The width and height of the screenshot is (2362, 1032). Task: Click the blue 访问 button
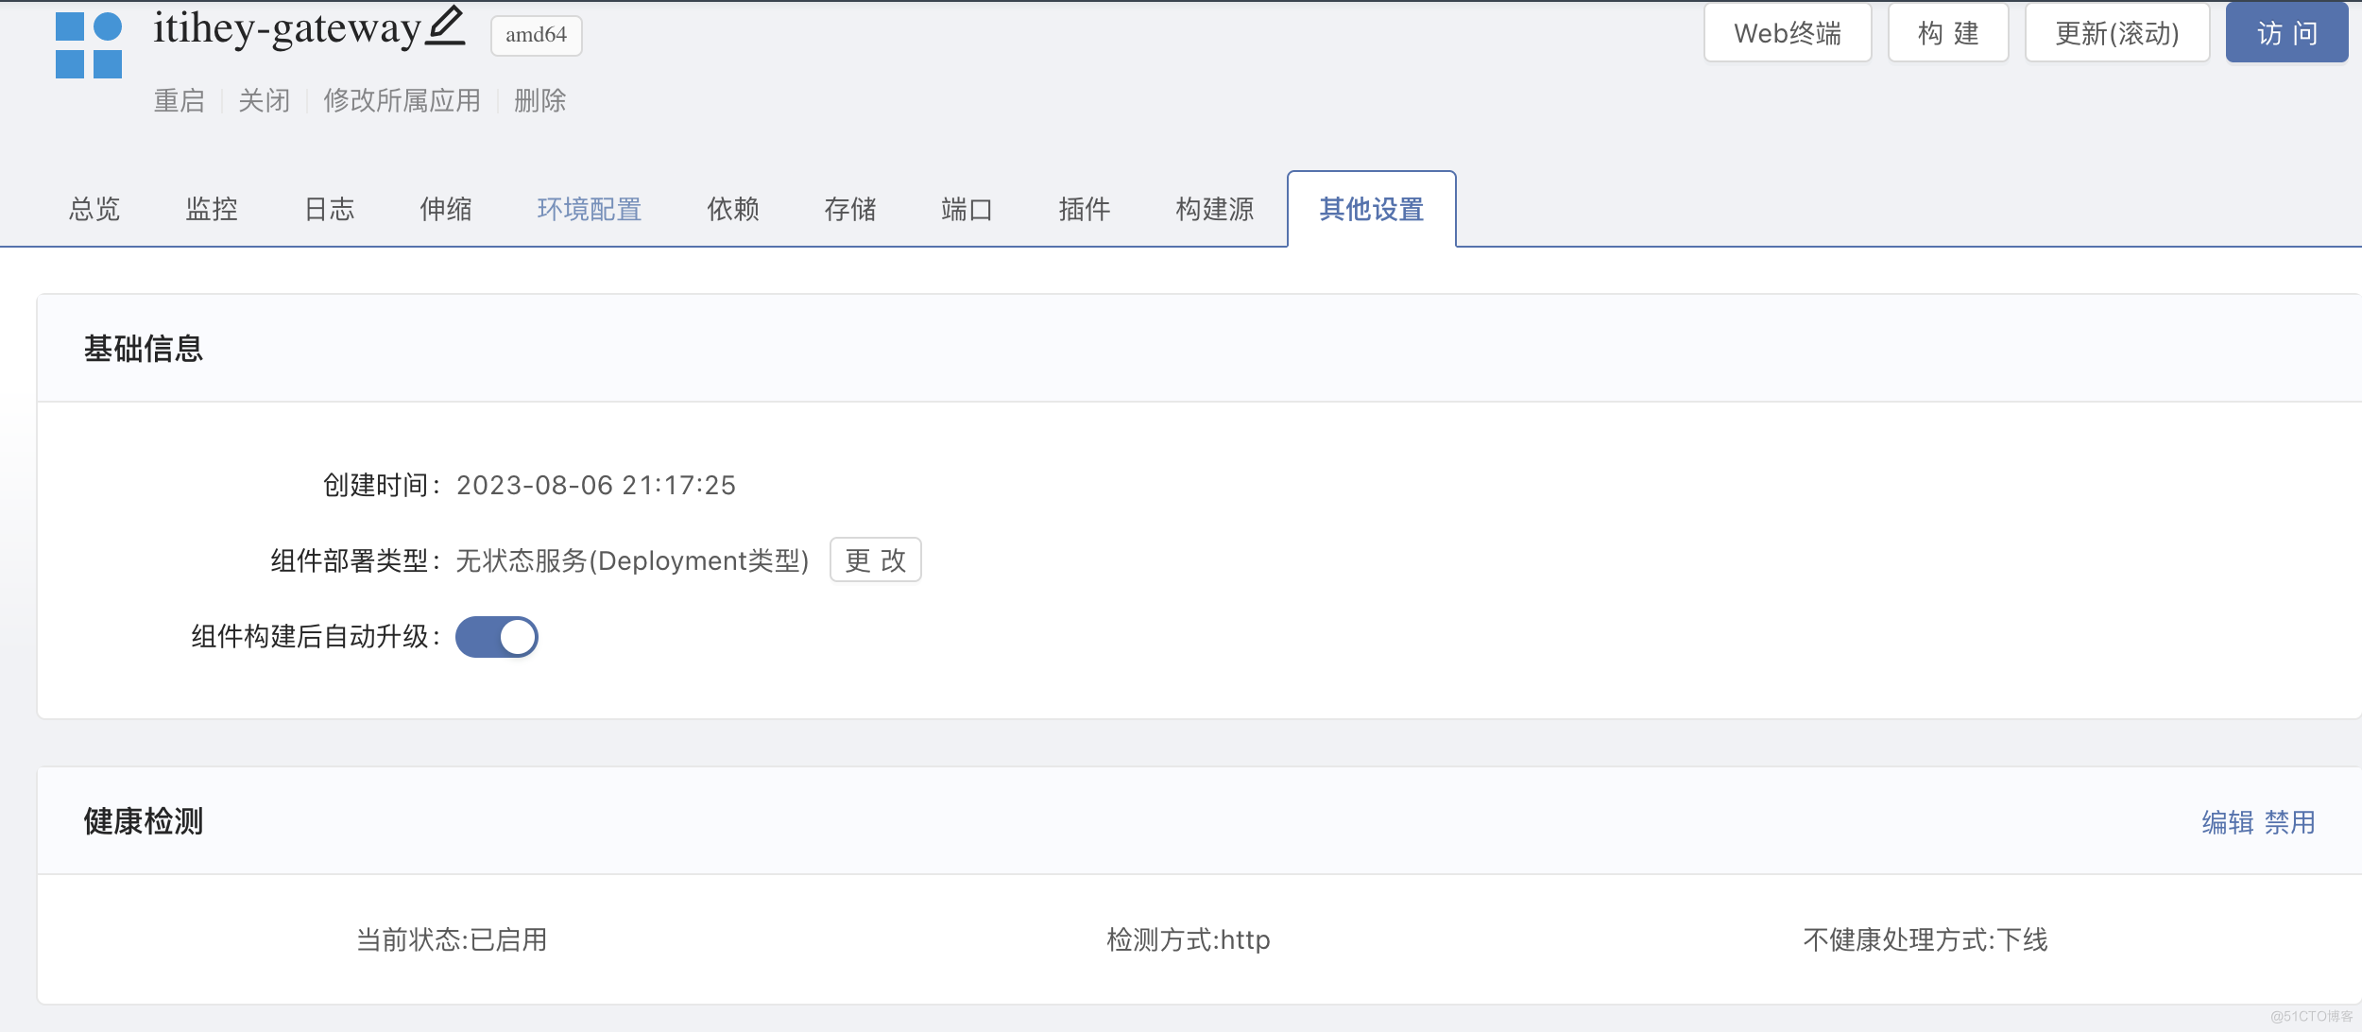click(2287, 33)
